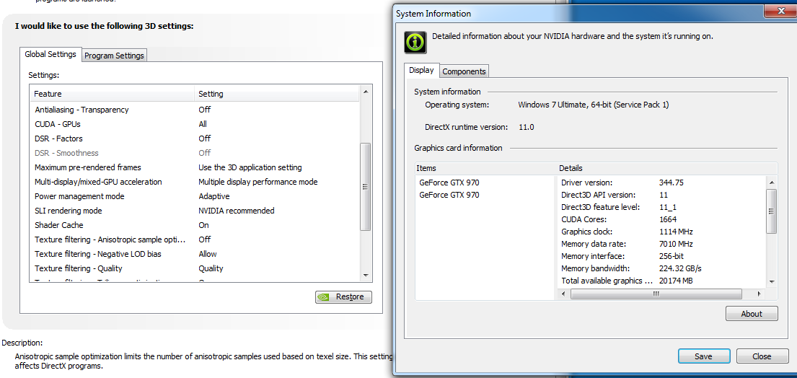This screenshot has height=378, width=797.
Task: Click the Adaptive power management value
Action: pos(214,196)
